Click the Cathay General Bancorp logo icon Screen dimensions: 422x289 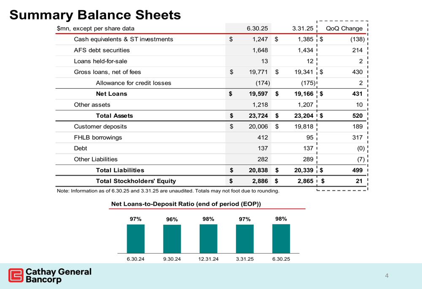tap(16, 275)
